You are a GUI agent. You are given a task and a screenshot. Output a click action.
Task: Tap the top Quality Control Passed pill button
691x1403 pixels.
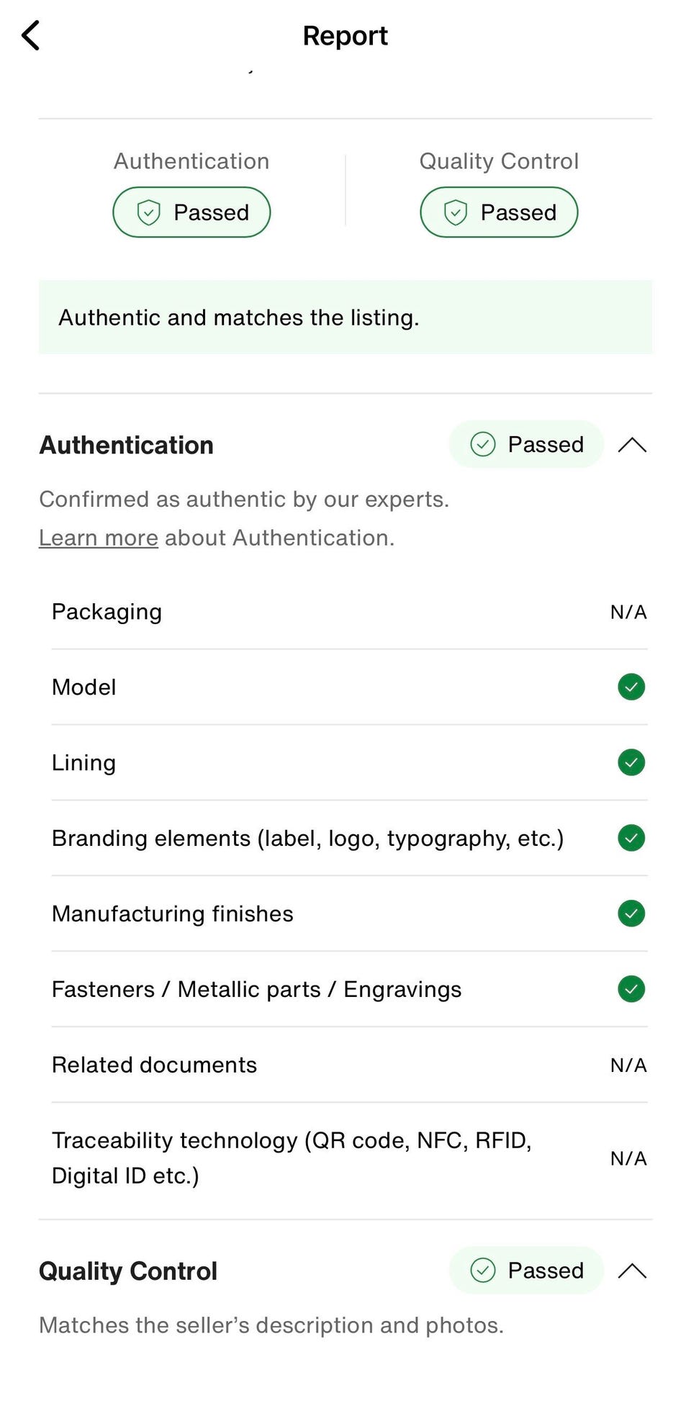point(499,212)
